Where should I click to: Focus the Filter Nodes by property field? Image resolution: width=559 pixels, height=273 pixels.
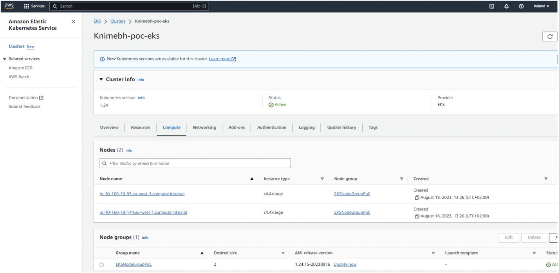[195, 164]
